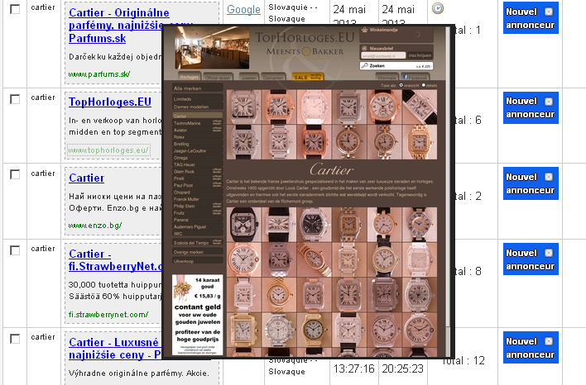Open the Cartier - fi.StrawberryNet ad title link

[x=115, y=260]
